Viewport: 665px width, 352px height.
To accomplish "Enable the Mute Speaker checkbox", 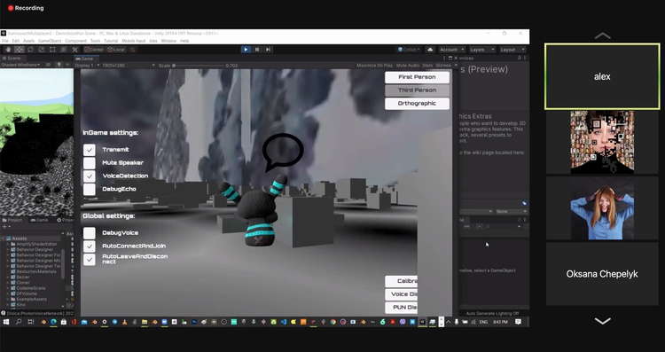I will [x=89, y=163].
